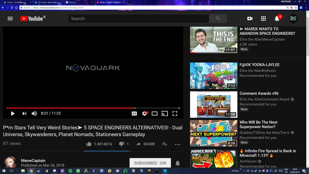Open Steam from the taskbar
Screen dimensions: 309x174
(38, 171)
